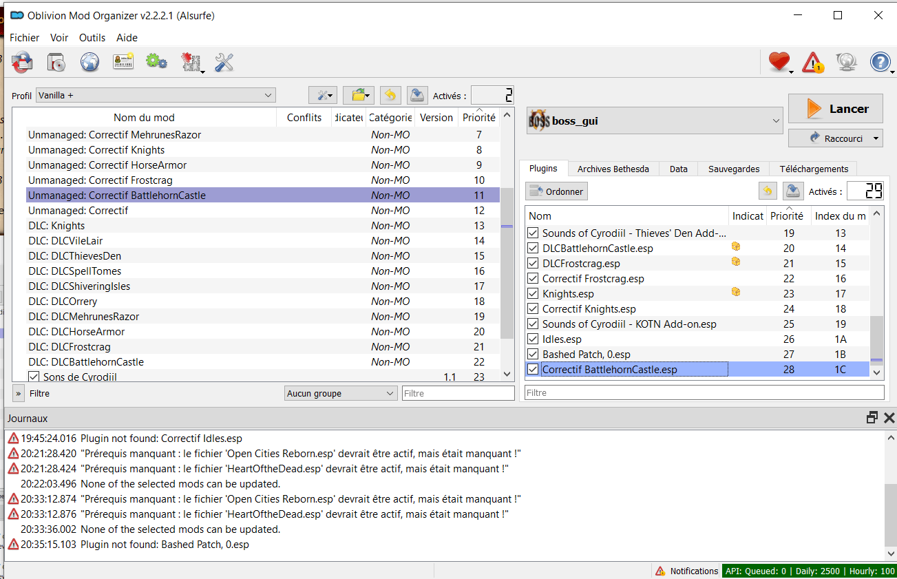Viewport: 897px width, 579px height.
Task: Switch to the Sauvegardes tab
Action: 734,169
